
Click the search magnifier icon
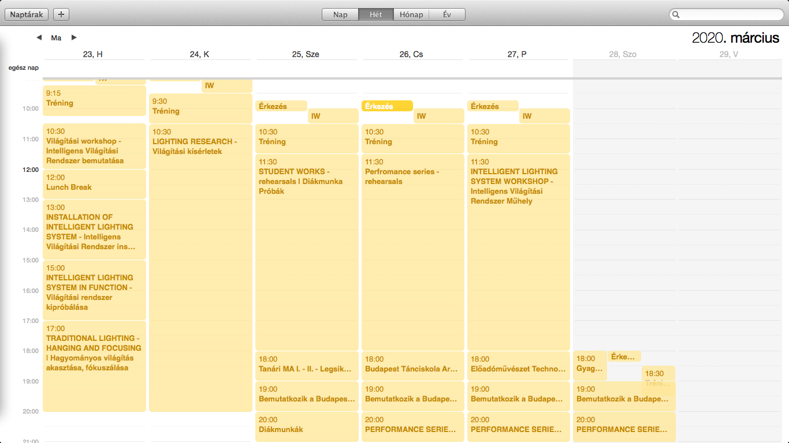(x=676, y=14)
